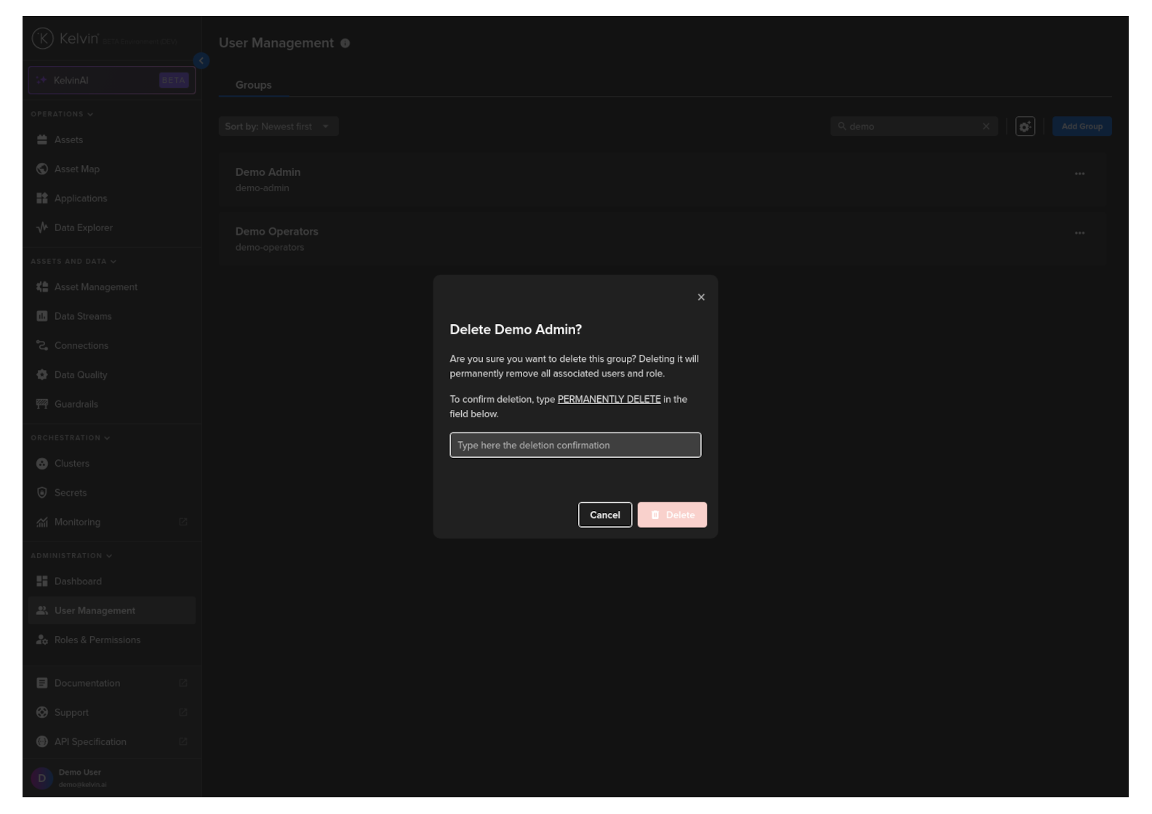Open the KelvinAI beta menu item
The height and width of the screenshot is (814, 1152).
tap(112, 81)
